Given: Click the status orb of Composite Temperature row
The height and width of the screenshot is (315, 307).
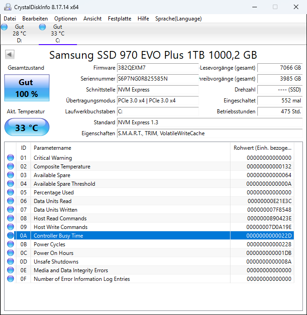Looking at the screenshot, I should click(10, 166).
